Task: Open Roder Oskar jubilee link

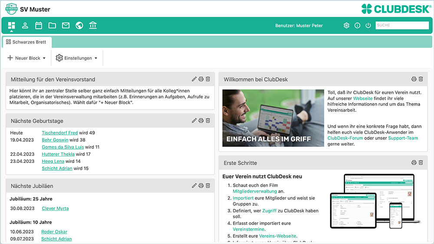Action: point(54,232)
